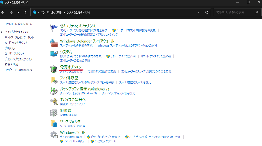
Task: Click the window title bar shield icon
Action: pyautogui.click(x=2, y=2)
